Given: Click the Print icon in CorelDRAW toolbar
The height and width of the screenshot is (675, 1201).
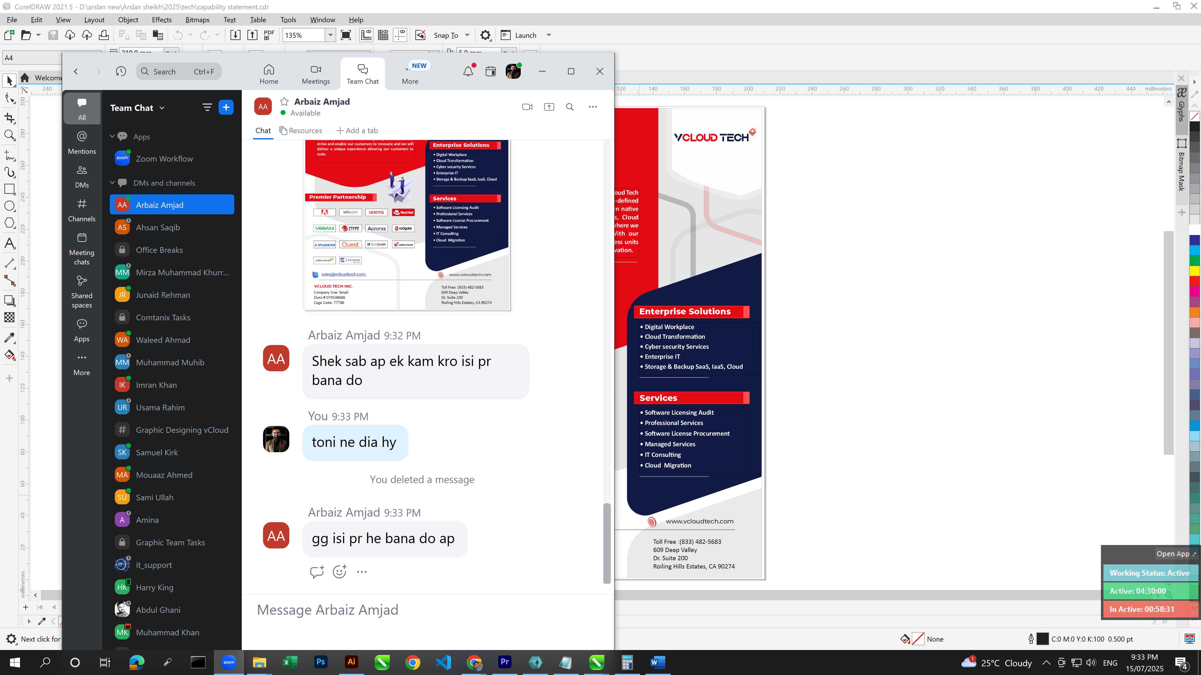Looking at the screenshot, I should click(x=104, y=35).
